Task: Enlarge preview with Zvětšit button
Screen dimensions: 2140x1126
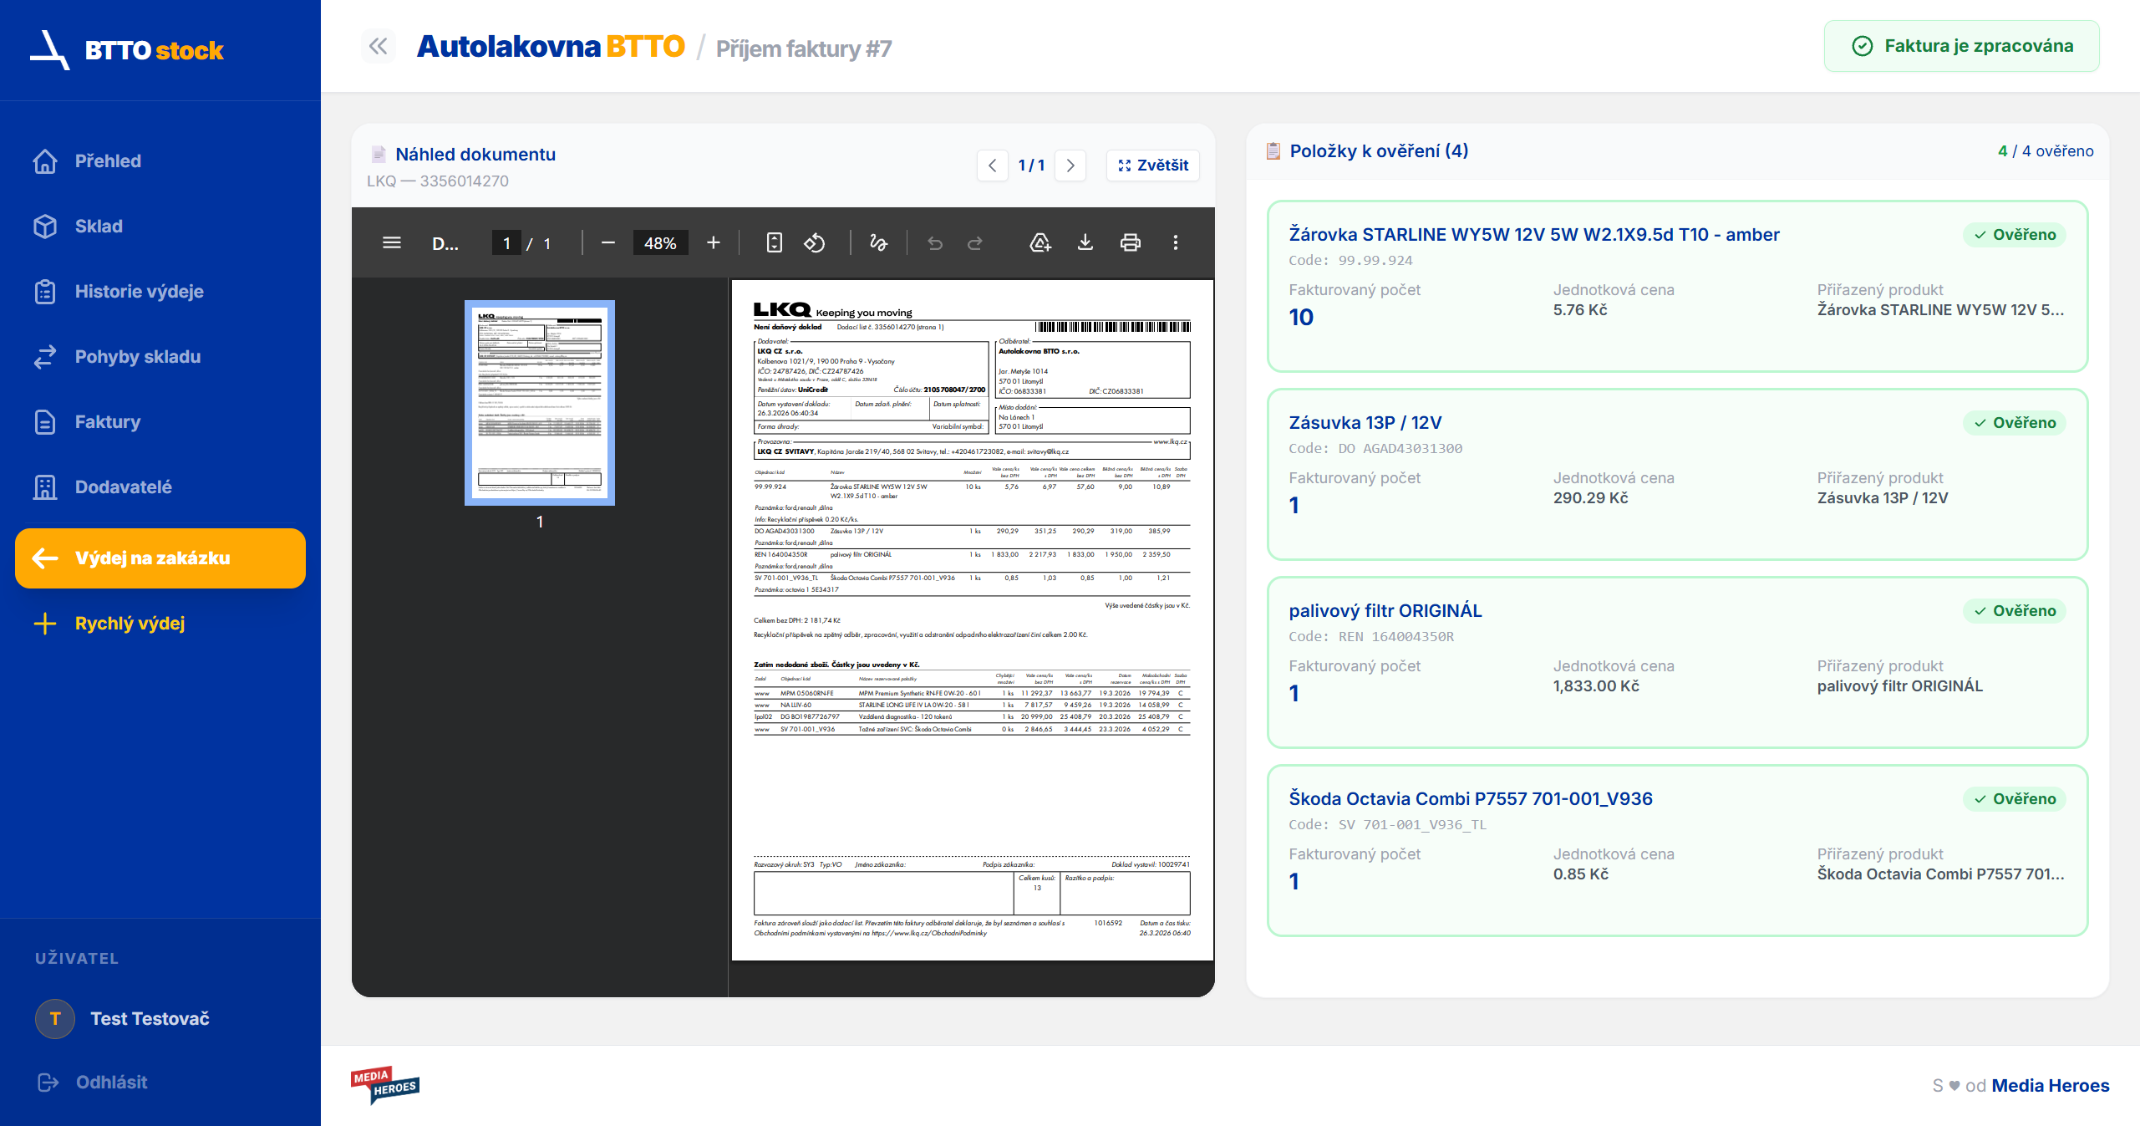Action: coord(1153,165)
